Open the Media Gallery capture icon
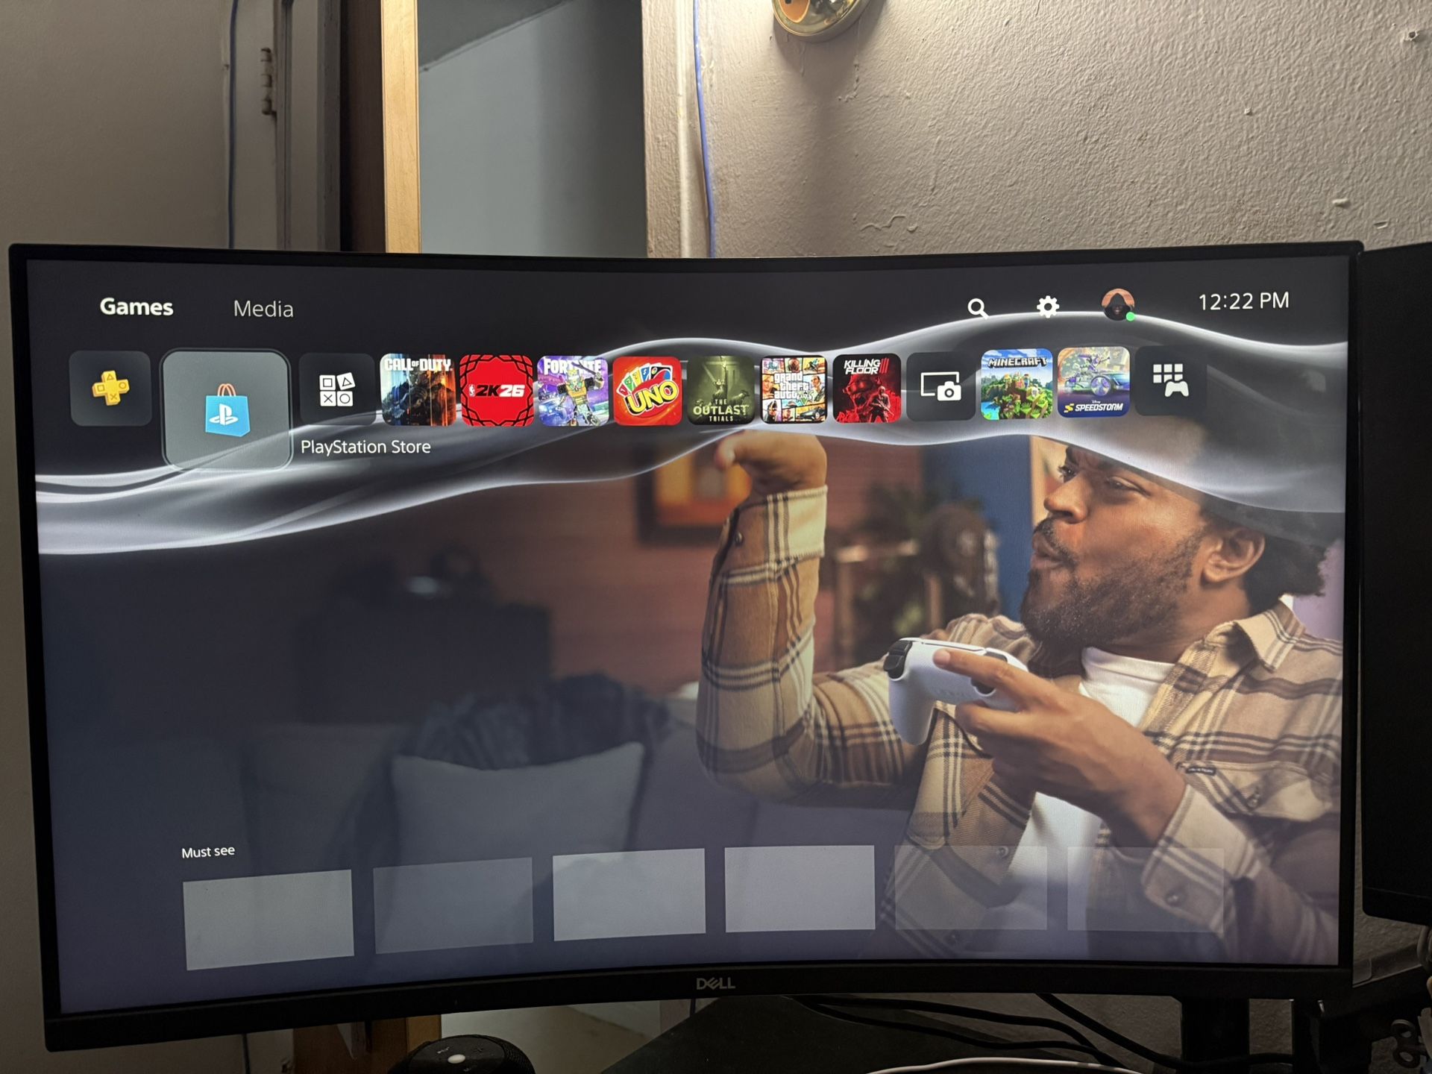This screenshot has width=1432, height=1074. pos(940,386)
